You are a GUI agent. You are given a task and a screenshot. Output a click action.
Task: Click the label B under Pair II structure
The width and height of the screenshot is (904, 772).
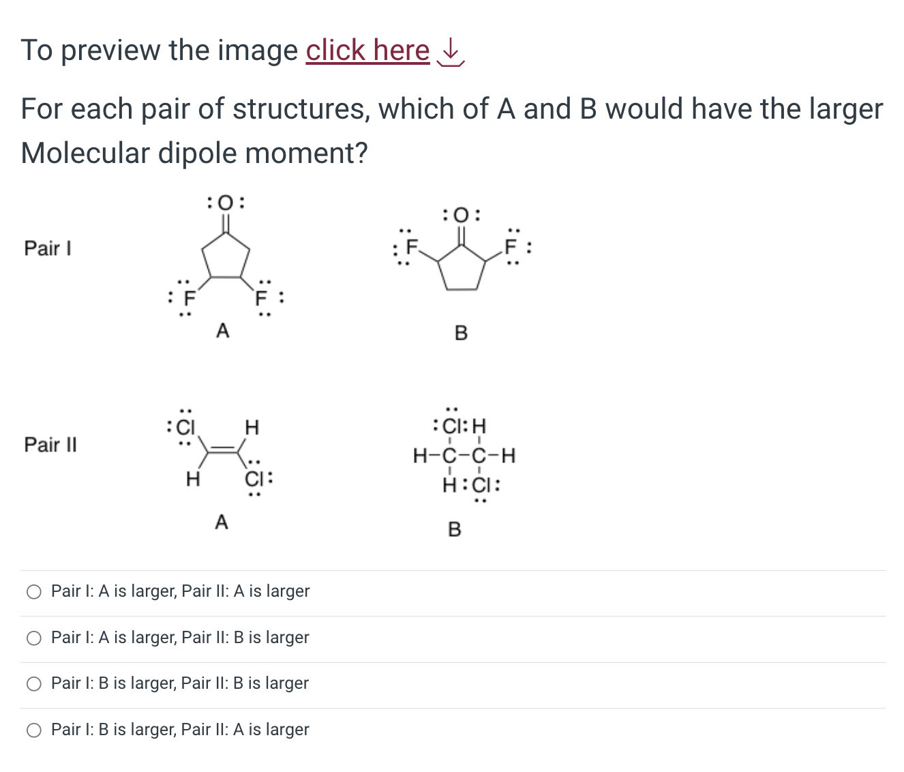(x=455, y=529)
